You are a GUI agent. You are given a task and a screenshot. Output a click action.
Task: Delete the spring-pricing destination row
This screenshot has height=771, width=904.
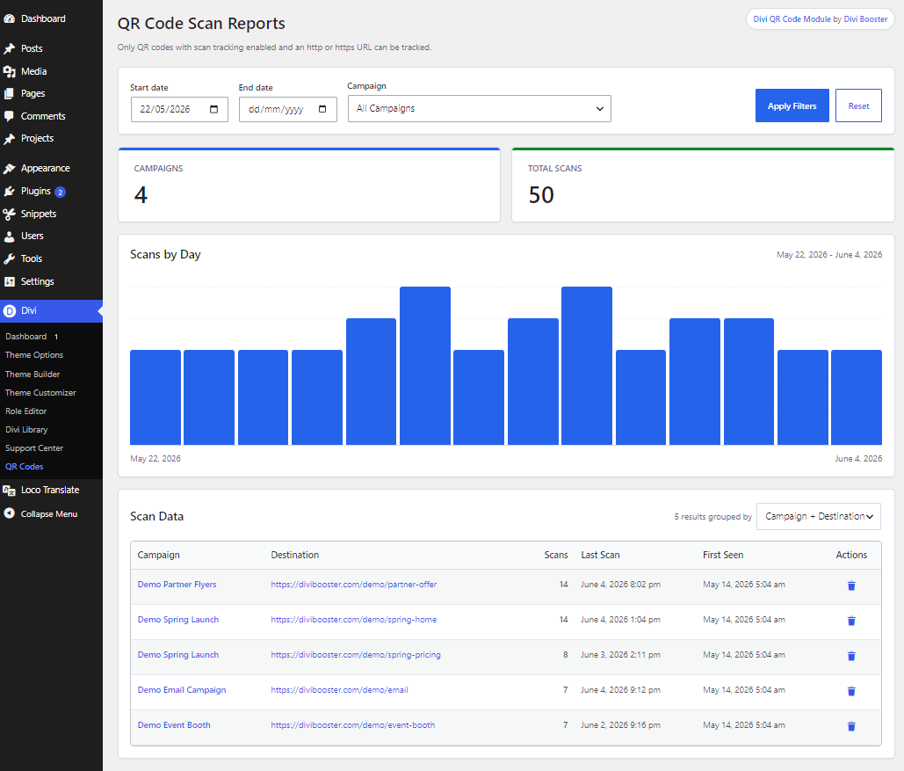pos(851,656)
